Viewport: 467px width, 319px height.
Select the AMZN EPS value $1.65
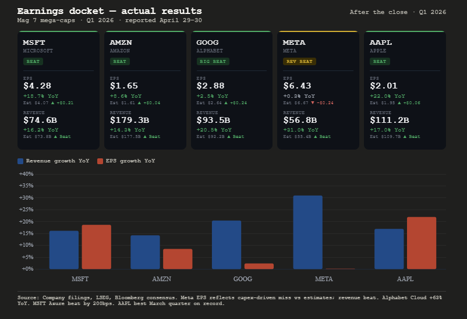click(x=124, y=86)
